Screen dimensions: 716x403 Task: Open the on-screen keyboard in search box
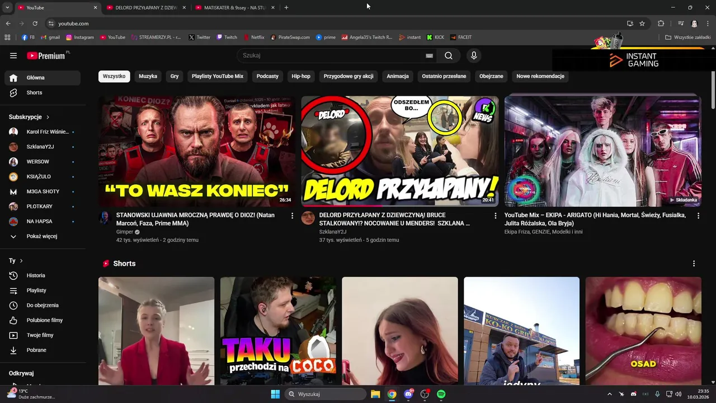point(429,55)
